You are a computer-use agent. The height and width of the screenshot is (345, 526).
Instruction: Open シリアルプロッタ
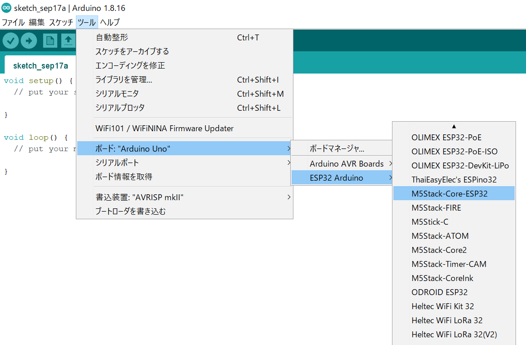[x=185, y=108]
